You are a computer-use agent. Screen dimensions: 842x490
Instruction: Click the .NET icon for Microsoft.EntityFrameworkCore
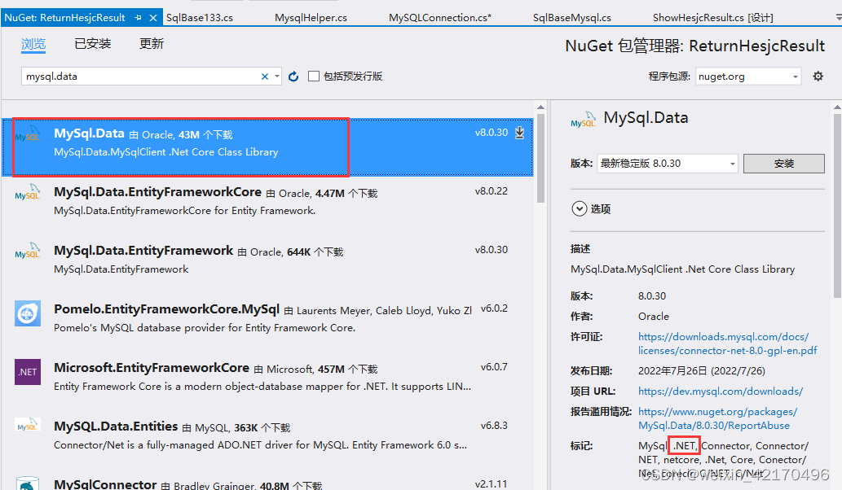(27, 371)
